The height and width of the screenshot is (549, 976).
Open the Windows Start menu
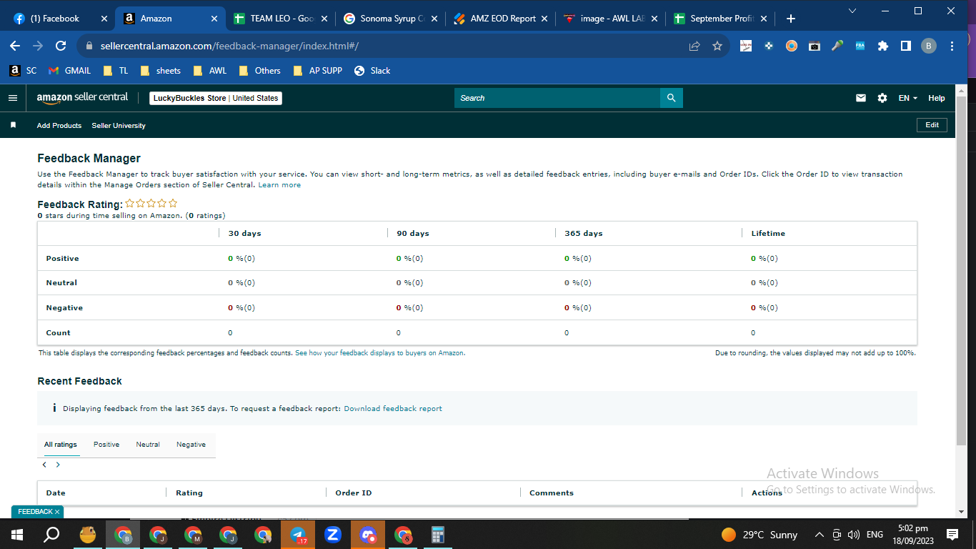pyautogui.click(x=16, y=535)
